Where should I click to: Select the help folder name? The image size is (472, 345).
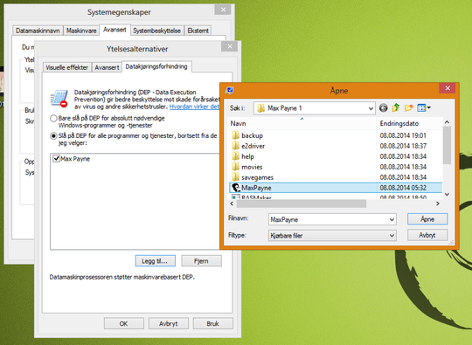click(x=247, y=156)
